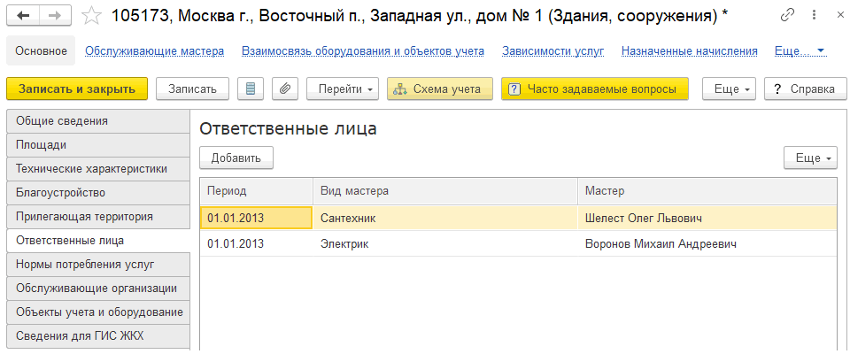
Task: Select the Электрик table row
Action: [x=518, y=244]
